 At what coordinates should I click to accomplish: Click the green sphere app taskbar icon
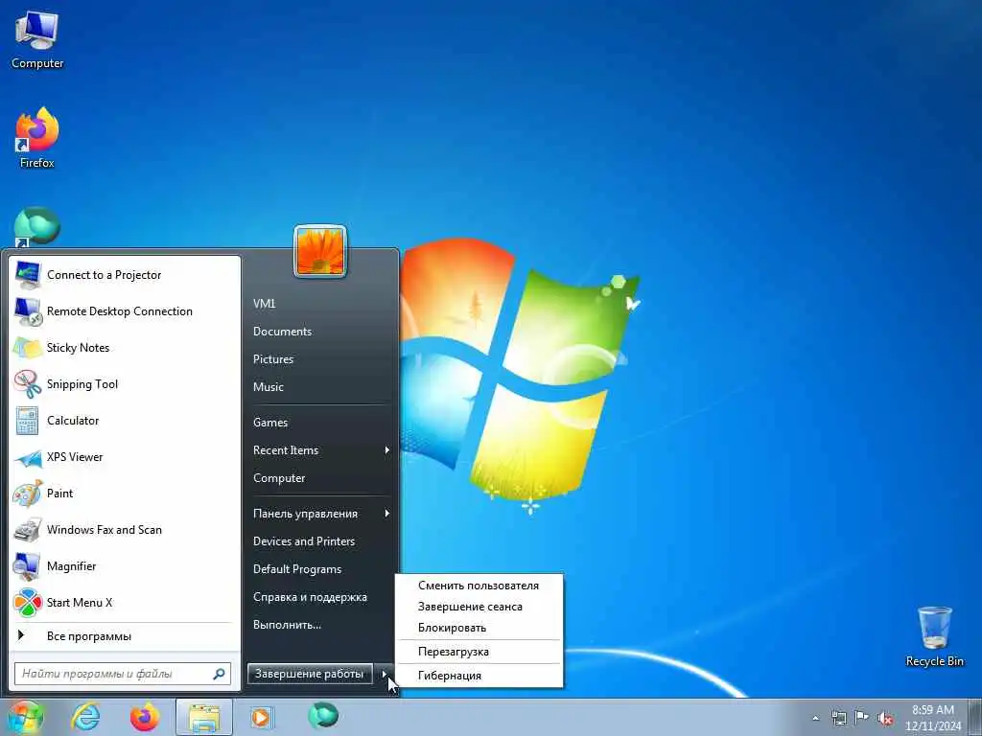pos(323,715)
